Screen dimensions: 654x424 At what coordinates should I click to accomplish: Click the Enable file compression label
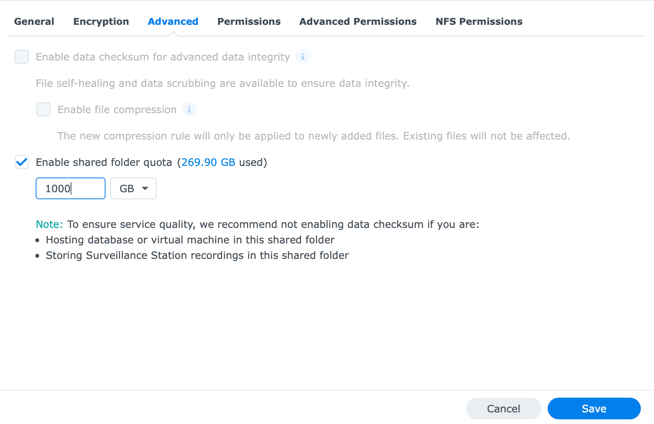[x=117, y=110]
